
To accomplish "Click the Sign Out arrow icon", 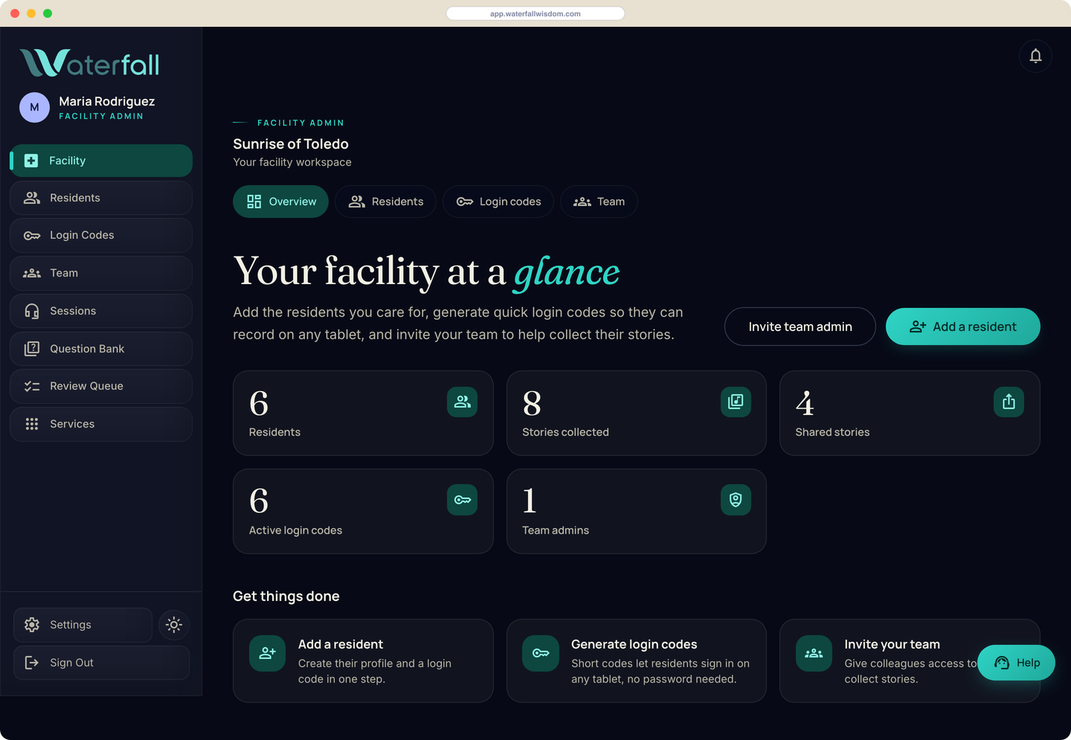I will 32,663.
